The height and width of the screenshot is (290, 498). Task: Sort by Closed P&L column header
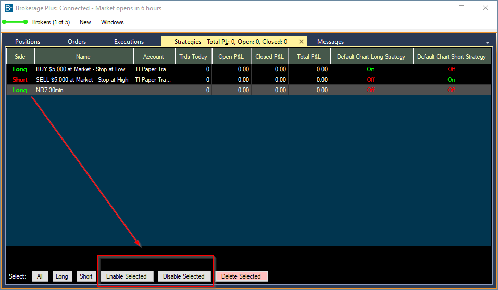[x=270, y=56]
